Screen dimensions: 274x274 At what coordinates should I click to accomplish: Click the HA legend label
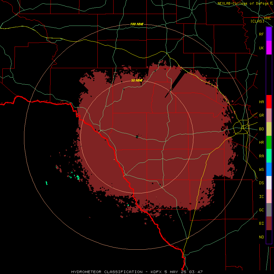pos(261,102)
